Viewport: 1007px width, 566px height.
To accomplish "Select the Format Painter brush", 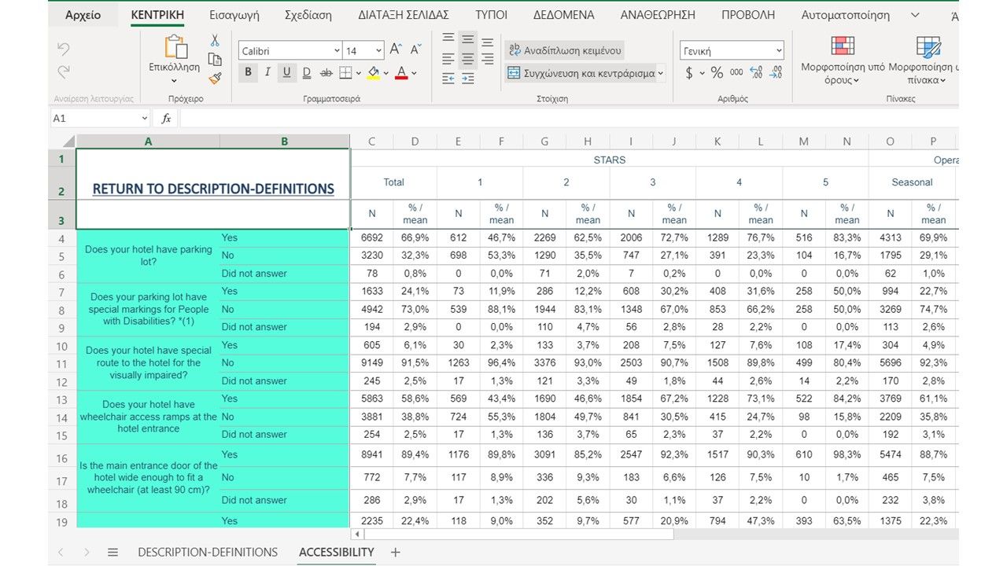I will (215, 79).
